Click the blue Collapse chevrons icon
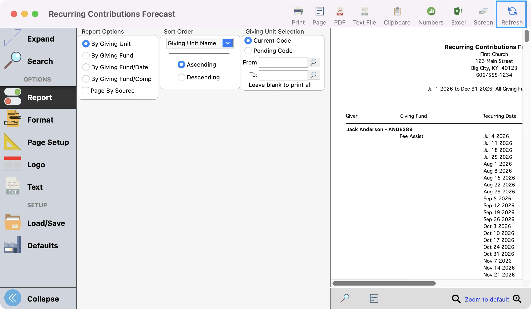Screen dimensions: 531x309 13,298
